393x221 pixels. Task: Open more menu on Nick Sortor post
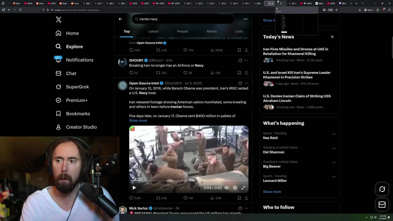pos(246,208)
